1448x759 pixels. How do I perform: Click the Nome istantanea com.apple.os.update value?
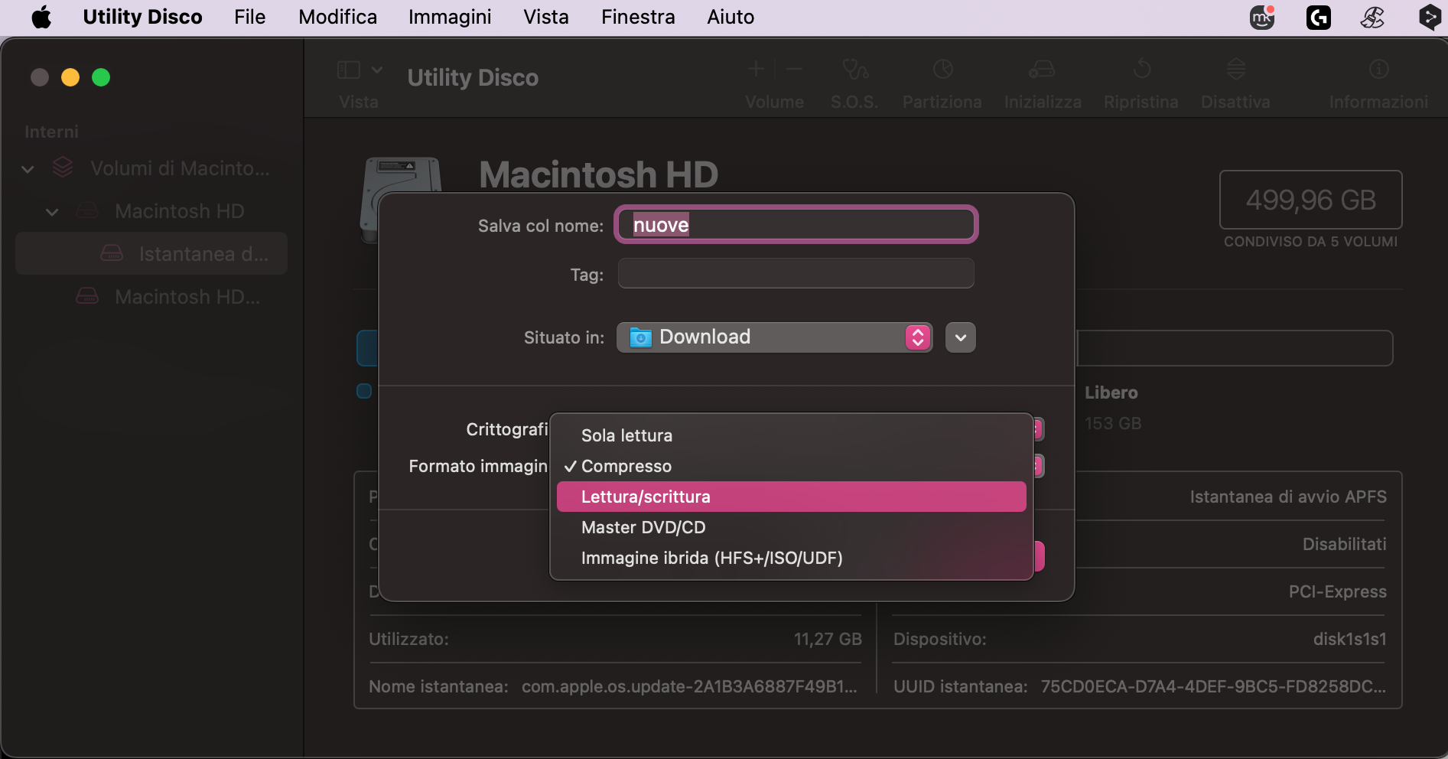(x=689, y=686)
